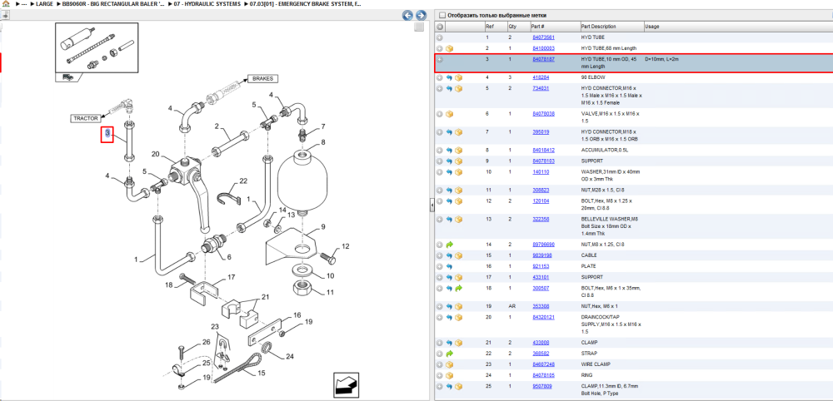Viewport: 833px width, 401px height.
Task: Click the blue arrow in the DRAINCOCK/TAP SUPPLY row
Action: click(449, 317)
